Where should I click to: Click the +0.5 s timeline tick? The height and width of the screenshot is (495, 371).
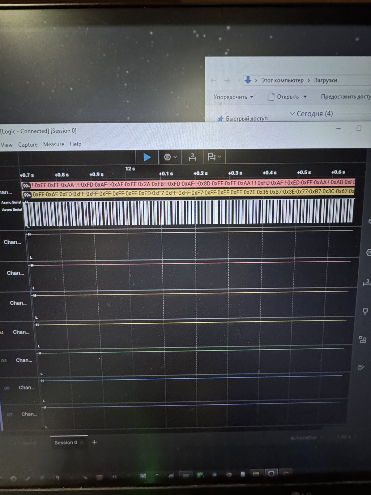click(304, 172)
